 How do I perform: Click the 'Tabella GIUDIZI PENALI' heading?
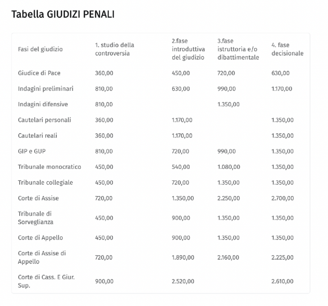click(x=63, y=14)
